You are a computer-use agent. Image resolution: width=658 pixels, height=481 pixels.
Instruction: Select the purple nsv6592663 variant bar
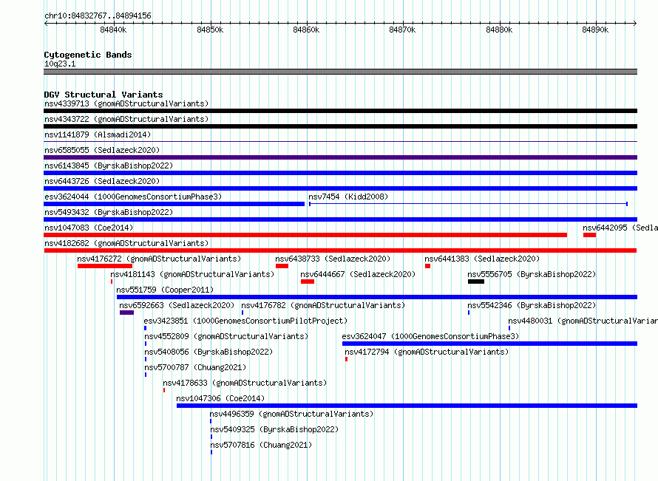point(126,313)
